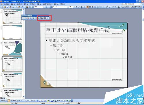The width and height of the screenshot is (144, 105).
Task: Open the Undo history dropdown arrow
Action: [24, 7]
